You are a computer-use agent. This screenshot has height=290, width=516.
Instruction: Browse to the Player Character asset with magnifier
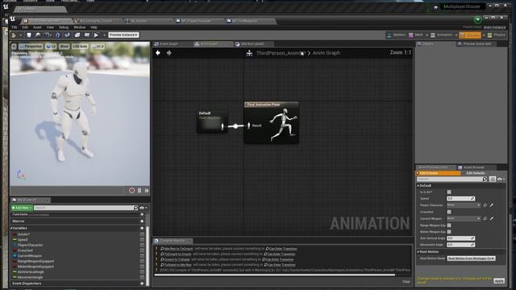[485, 205]
